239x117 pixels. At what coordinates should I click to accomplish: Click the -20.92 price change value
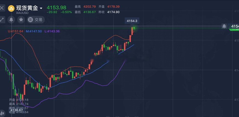pos(52,12)
